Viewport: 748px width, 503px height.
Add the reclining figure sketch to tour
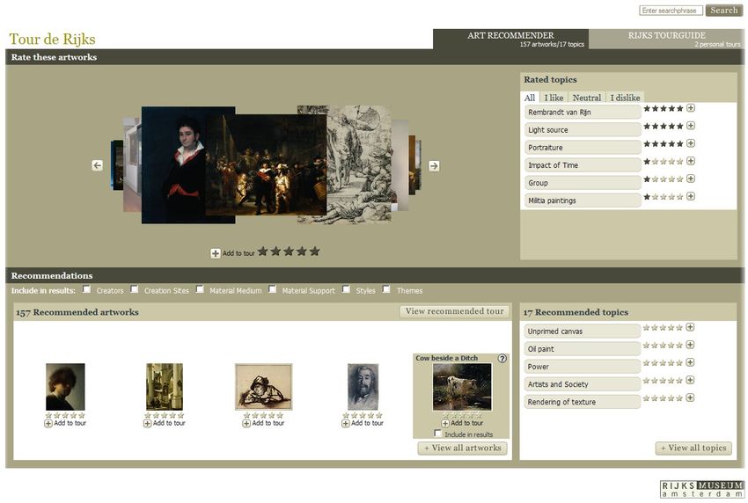pos(263,423)
